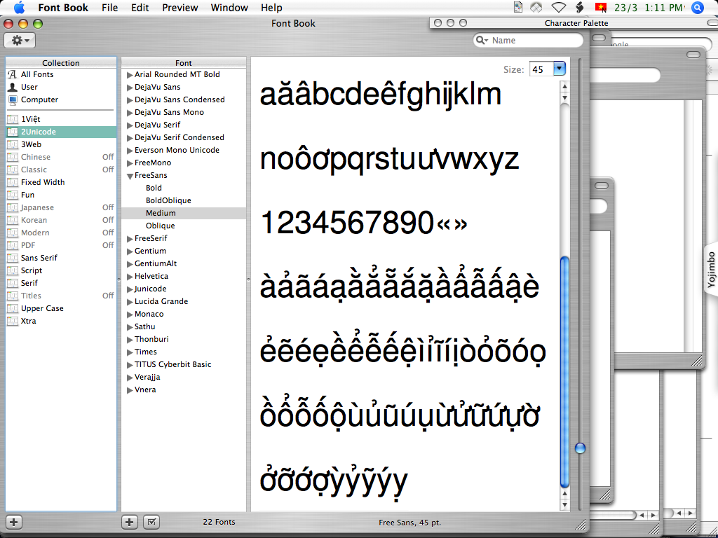The height and width of the screenshot is (538, 718).
Task: Toggle enable/disable font checkbox button
Action: 151,522
